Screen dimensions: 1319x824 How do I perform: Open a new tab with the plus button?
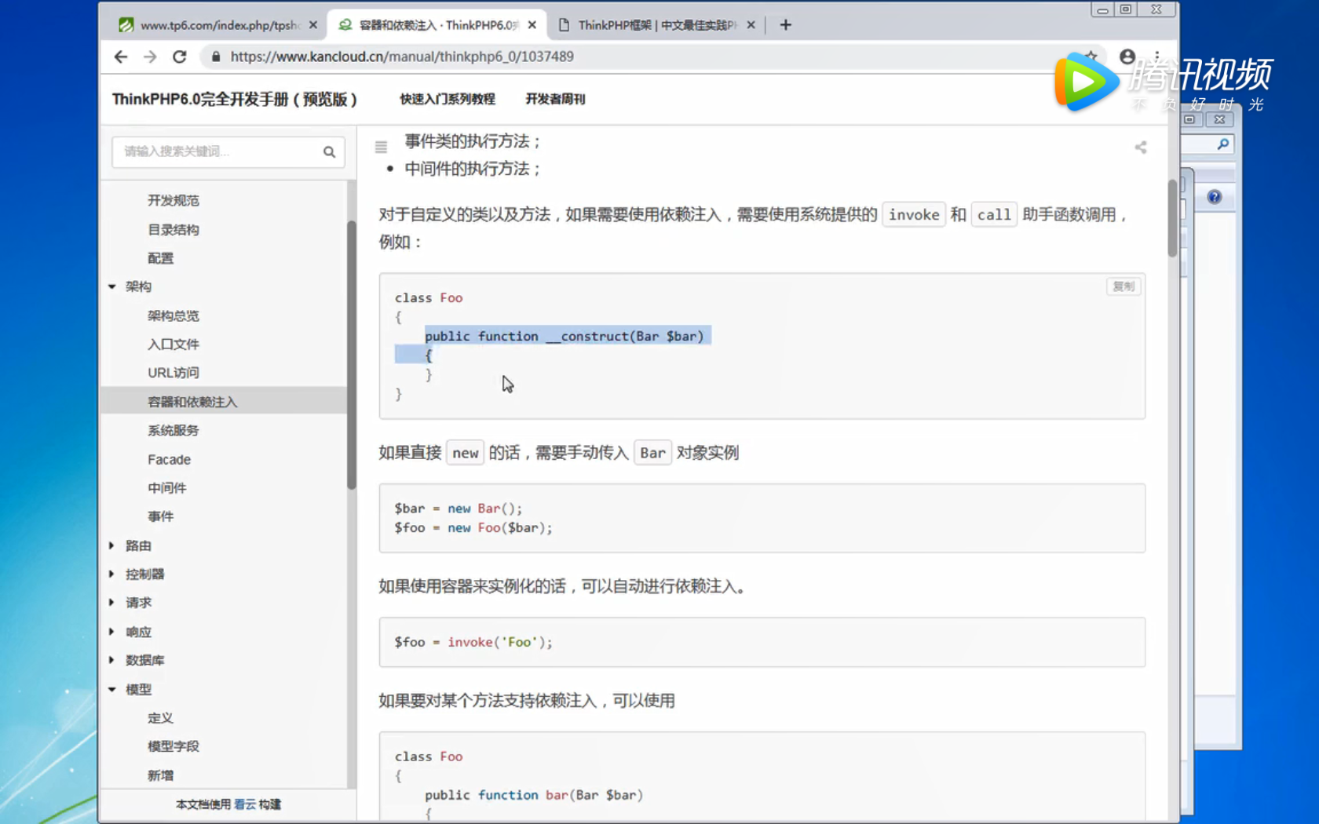click(x=785, y=25)
